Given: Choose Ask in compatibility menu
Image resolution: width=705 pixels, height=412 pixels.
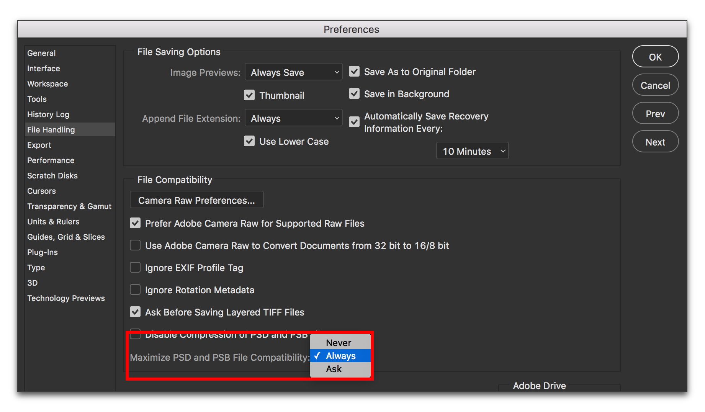Looking at the screenshot, I should [340, 369].
